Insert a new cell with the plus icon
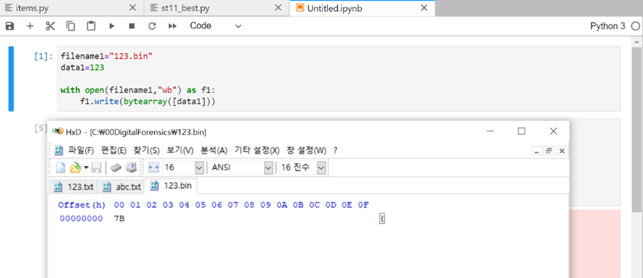The height and width of the screenshot is (278, 643). click(30, 26)
